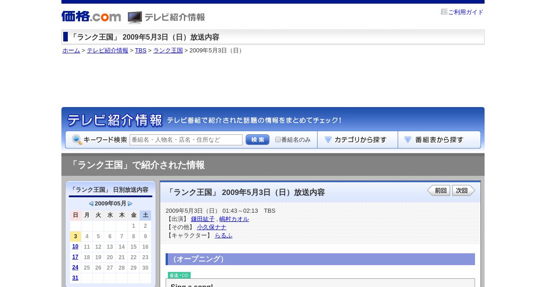Click the 音楽・CD category tag

pyautogui.click(x=179, y=275)
